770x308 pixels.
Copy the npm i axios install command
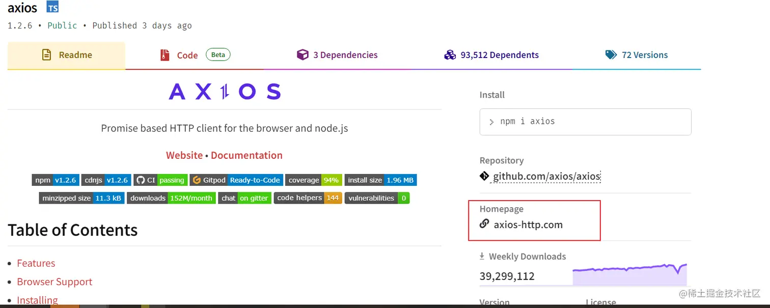(585, 122)
